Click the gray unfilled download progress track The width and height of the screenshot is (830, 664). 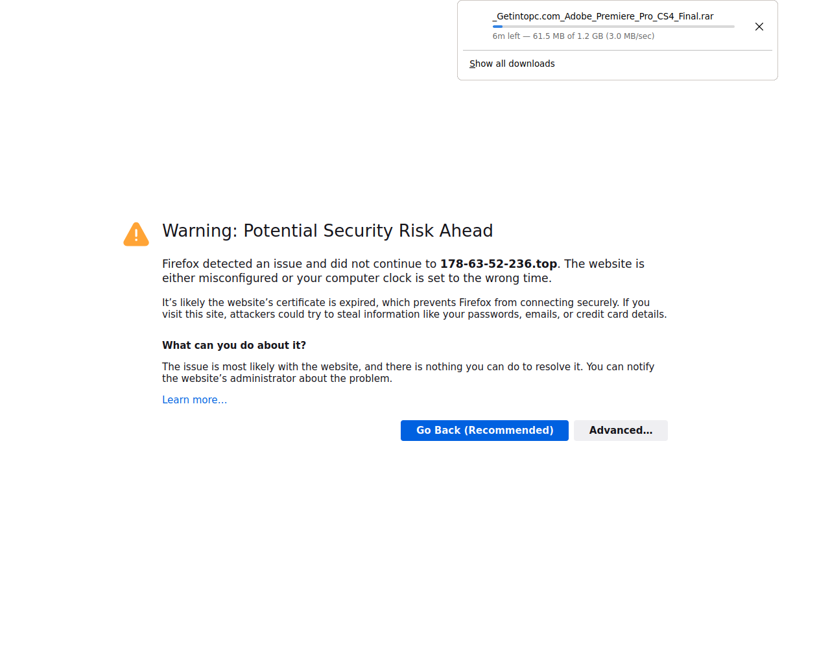[x=619, y=27]
